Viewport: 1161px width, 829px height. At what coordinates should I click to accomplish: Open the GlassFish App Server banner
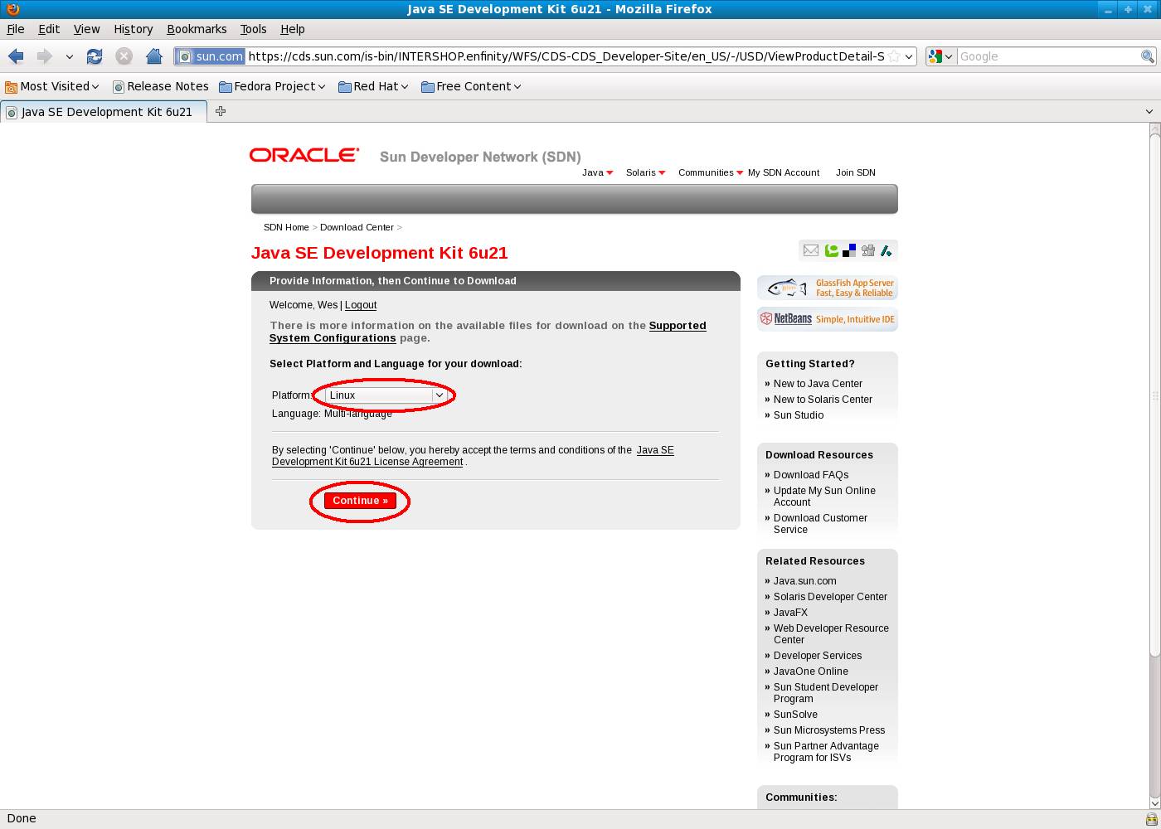[828, 288]
